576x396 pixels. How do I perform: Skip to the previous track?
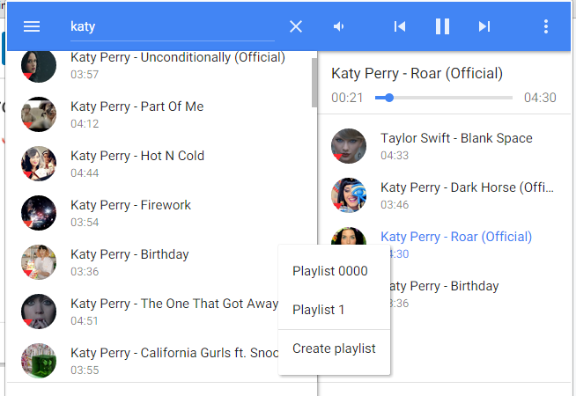(400, 26)
